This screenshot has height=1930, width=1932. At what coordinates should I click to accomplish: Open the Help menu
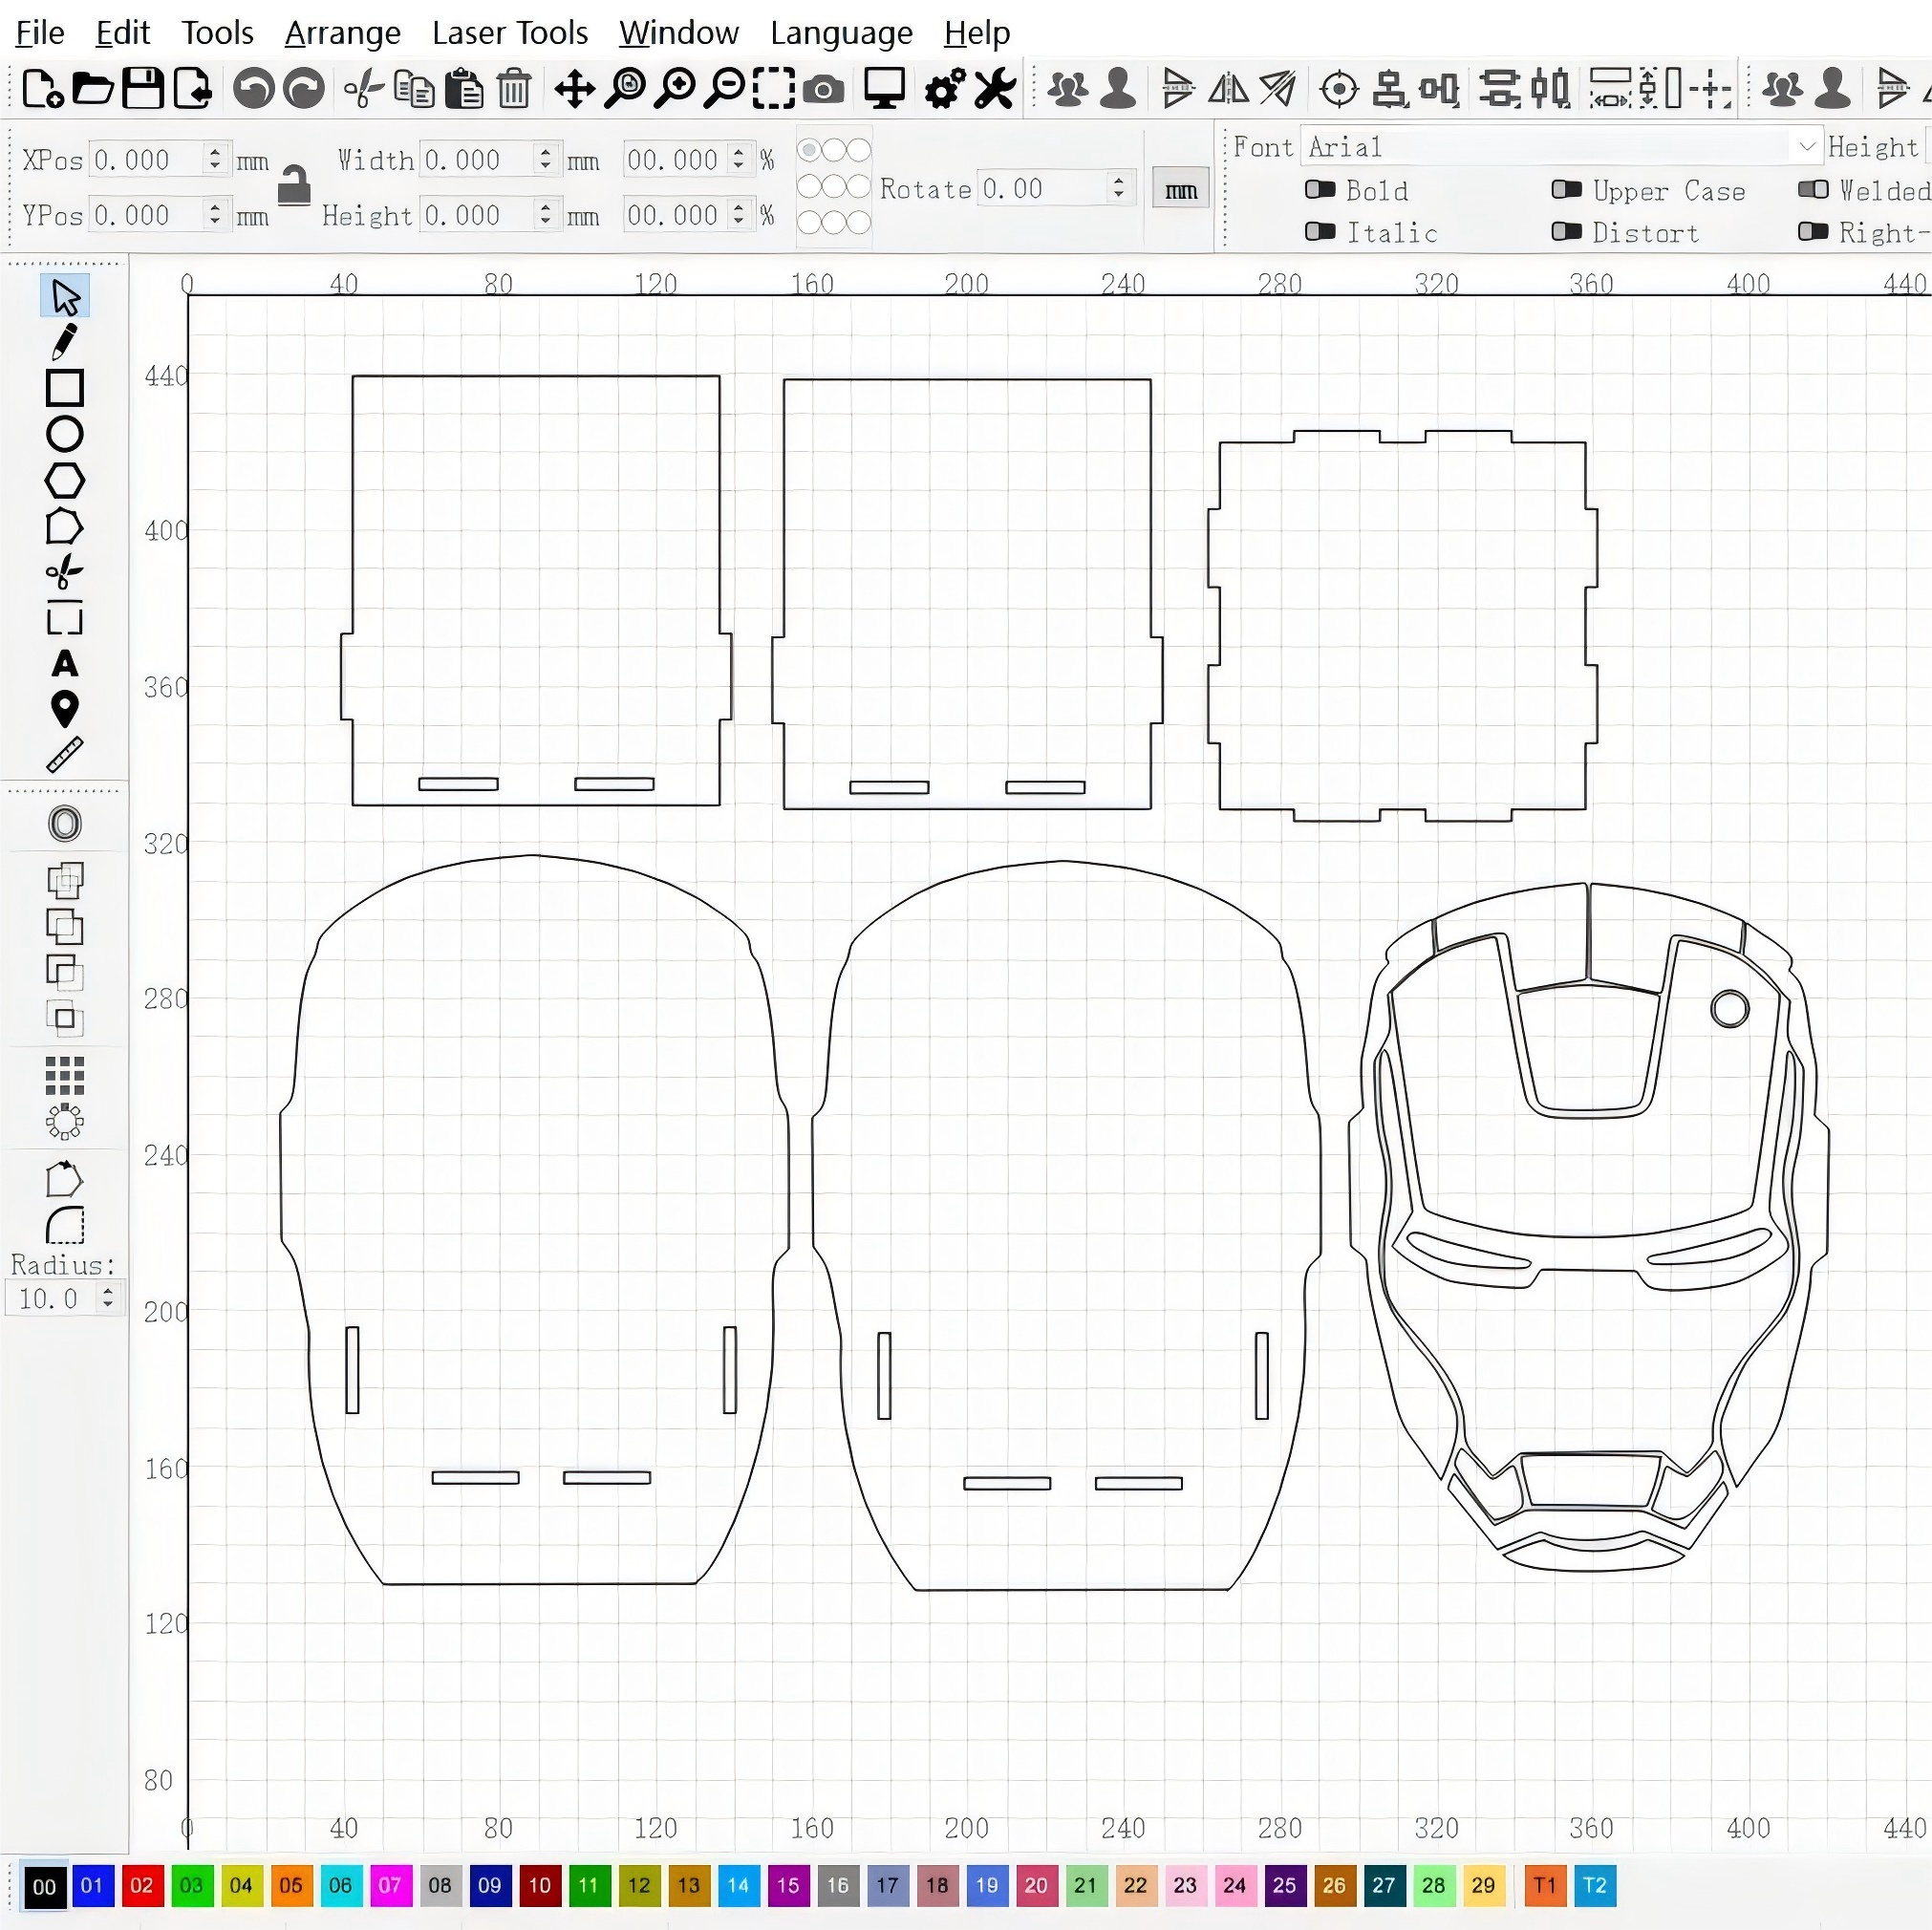pos(977,33)
